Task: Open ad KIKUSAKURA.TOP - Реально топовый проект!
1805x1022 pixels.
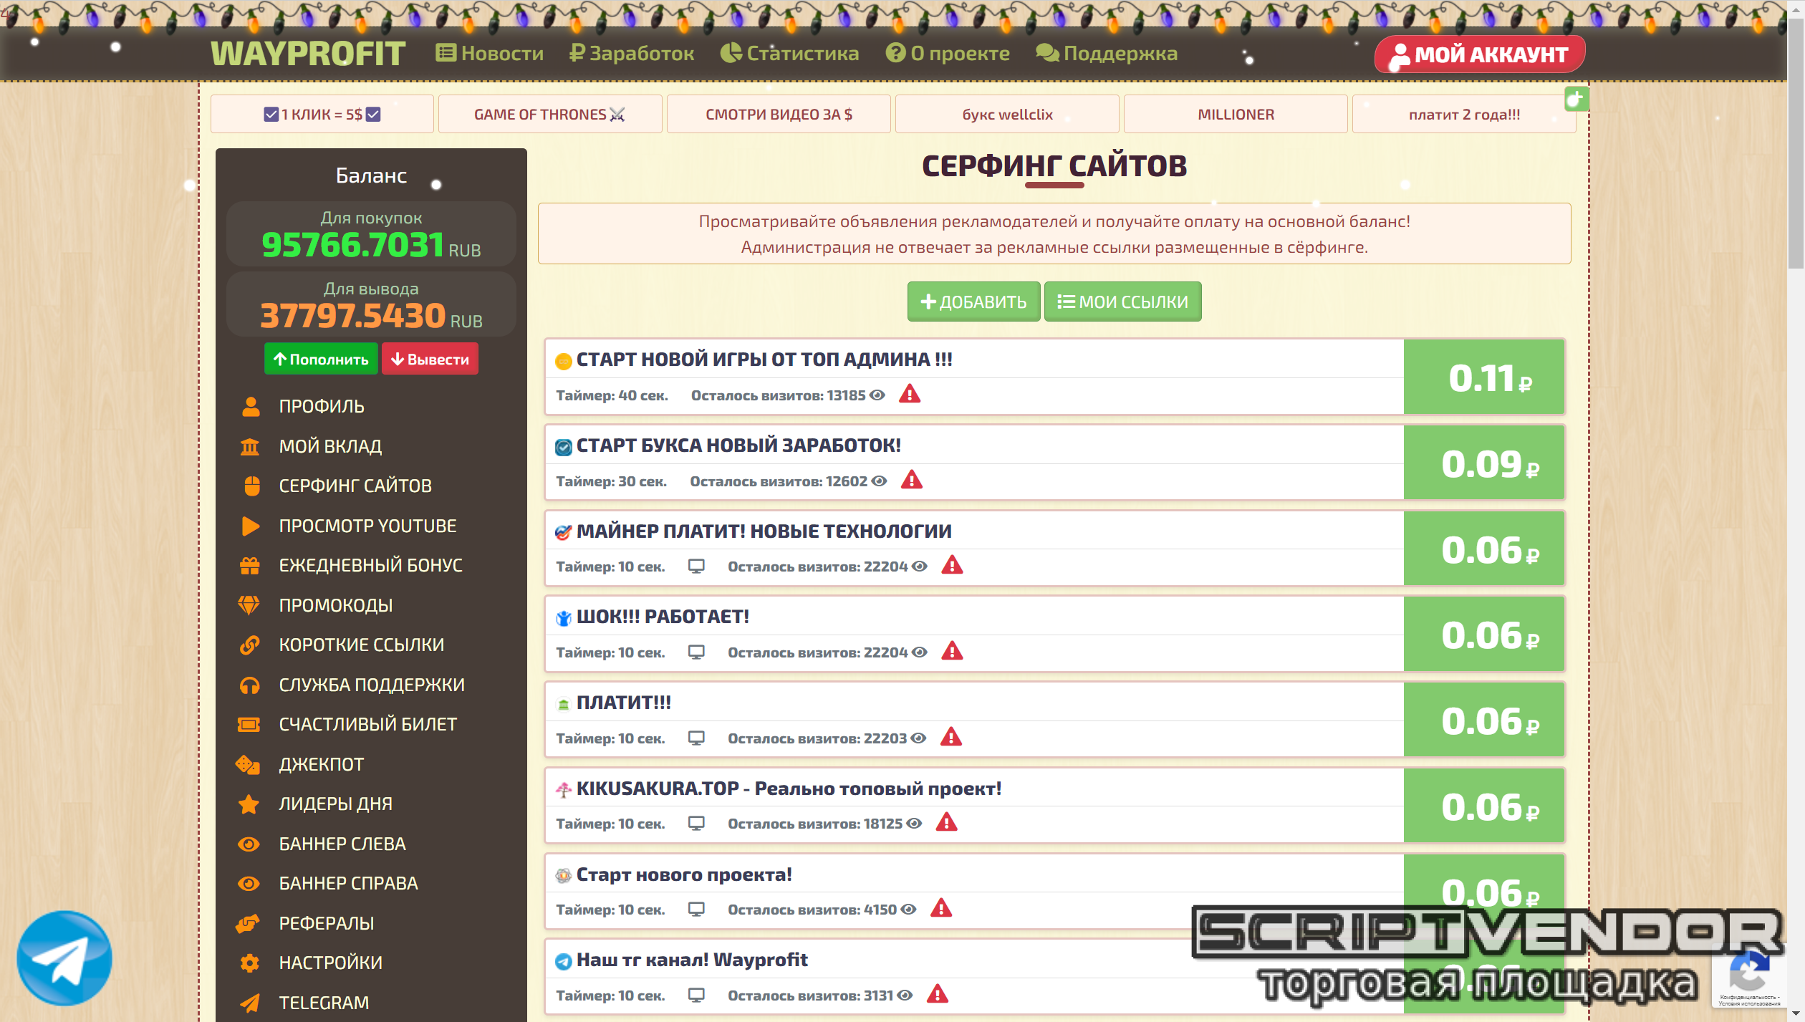Action: pos(789,789)
